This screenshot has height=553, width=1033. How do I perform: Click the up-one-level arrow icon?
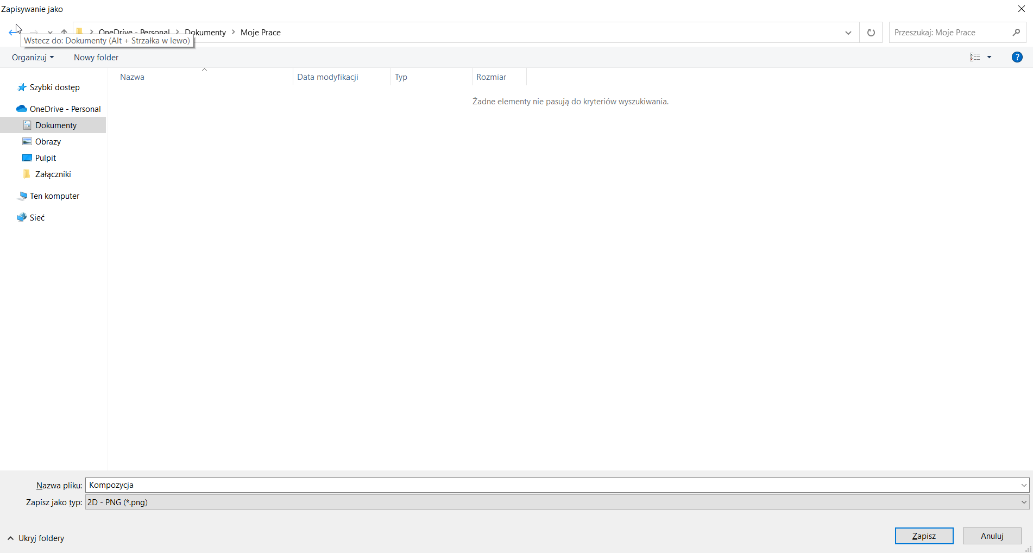(x=64, y=32)
